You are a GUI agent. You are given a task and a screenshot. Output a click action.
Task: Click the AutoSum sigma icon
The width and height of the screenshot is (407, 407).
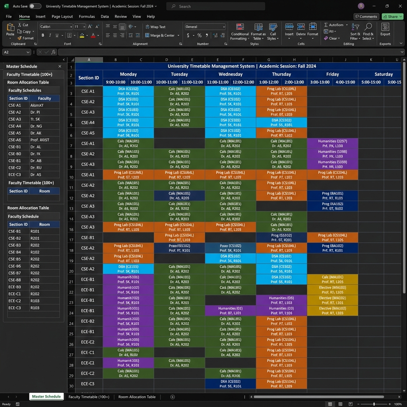(x=326, y=25)
